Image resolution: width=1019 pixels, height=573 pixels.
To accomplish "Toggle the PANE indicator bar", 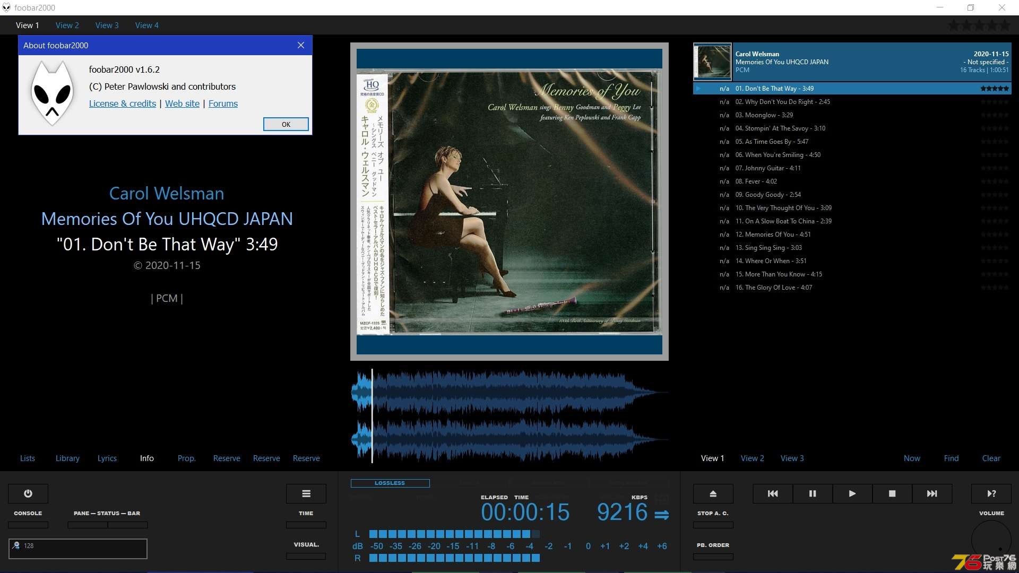I will pos(88,525).
